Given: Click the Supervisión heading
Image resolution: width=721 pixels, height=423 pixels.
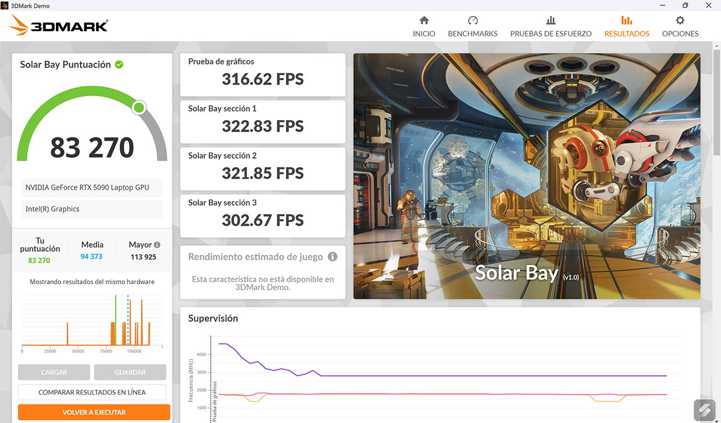Looking at the screenshot, I should coord(213,318).
